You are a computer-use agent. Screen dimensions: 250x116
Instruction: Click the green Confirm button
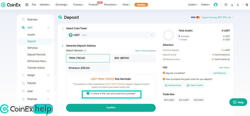111,108
